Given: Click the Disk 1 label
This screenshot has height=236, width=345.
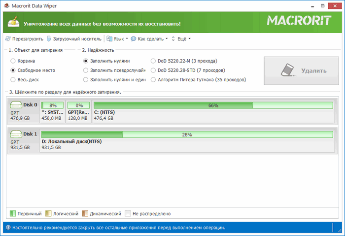Looking at the screenshot, I should (30, 134).
